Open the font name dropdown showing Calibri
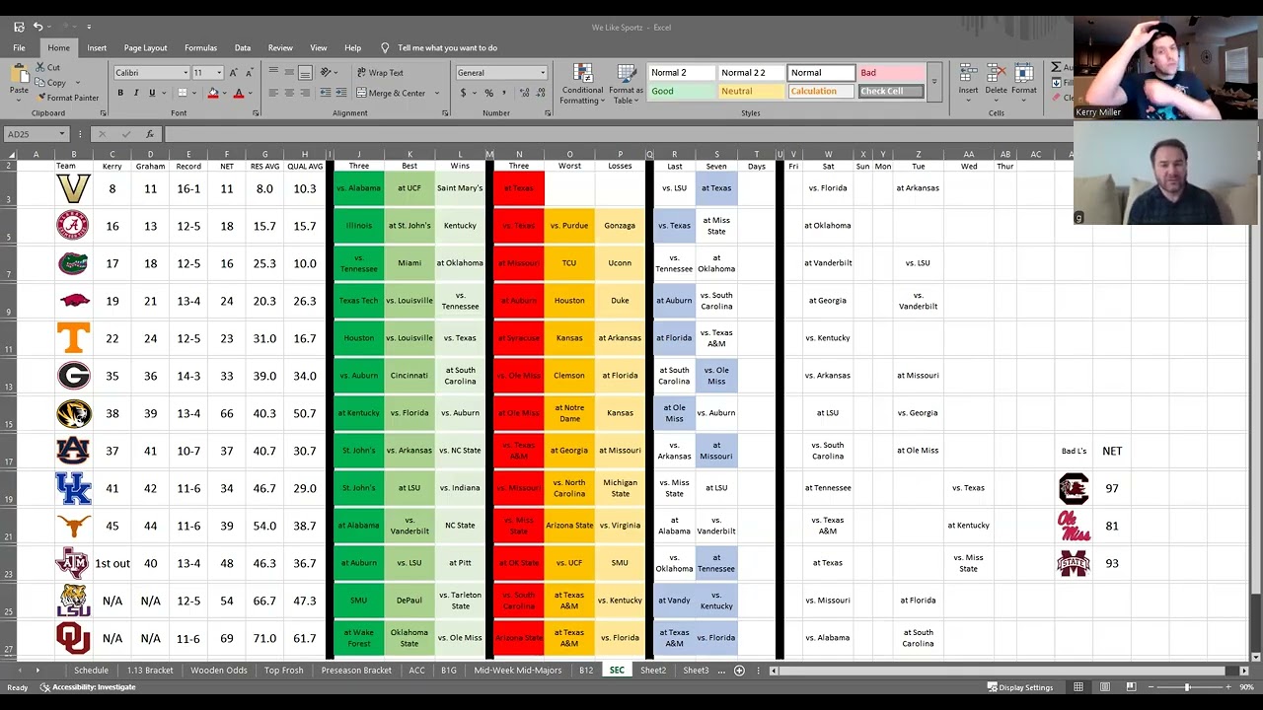This screenshot has width=1263, height=710. [x=186, y=73]
